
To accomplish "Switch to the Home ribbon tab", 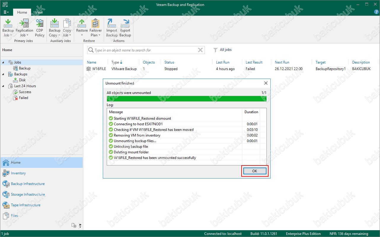I will 22,12.
